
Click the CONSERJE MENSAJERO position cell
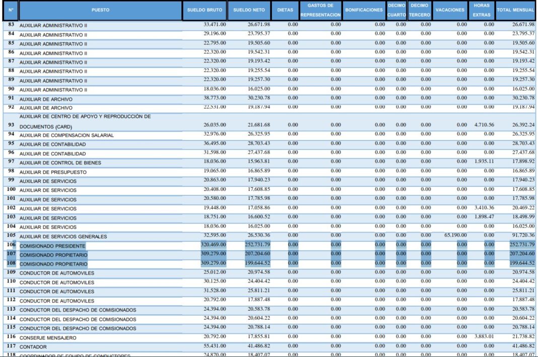[48, 337]
